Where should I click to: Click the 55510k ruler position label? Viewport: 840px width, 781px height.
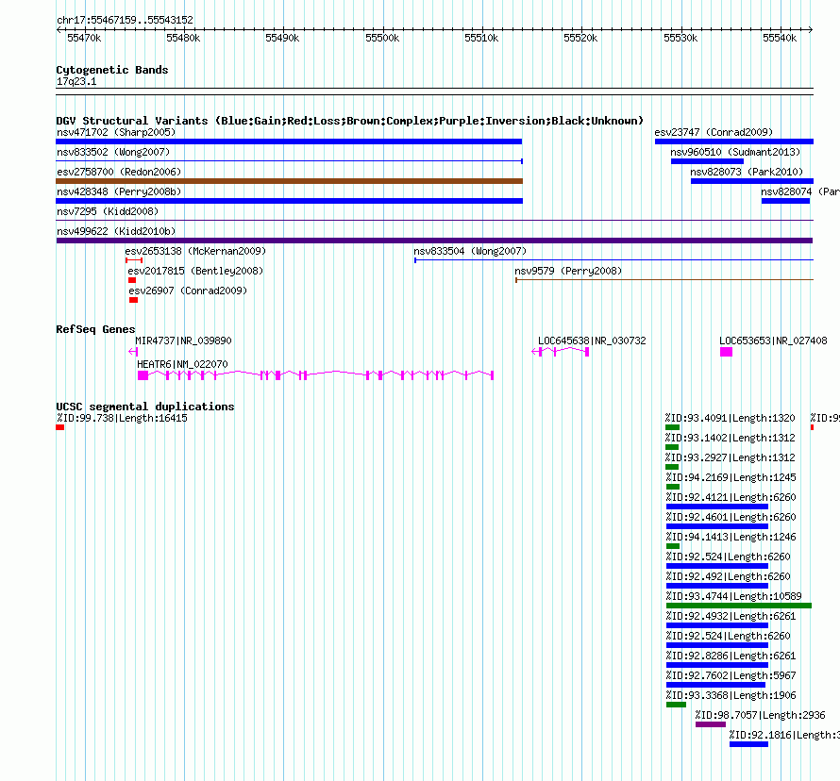(x=481, y=38)
